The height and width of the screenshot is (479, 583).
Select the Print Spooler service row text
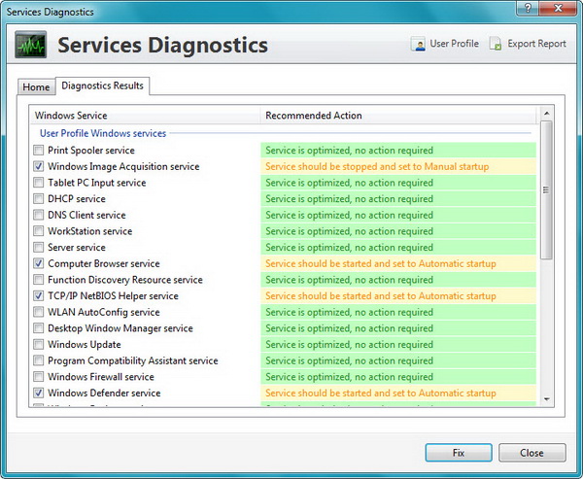coord(91,151)
